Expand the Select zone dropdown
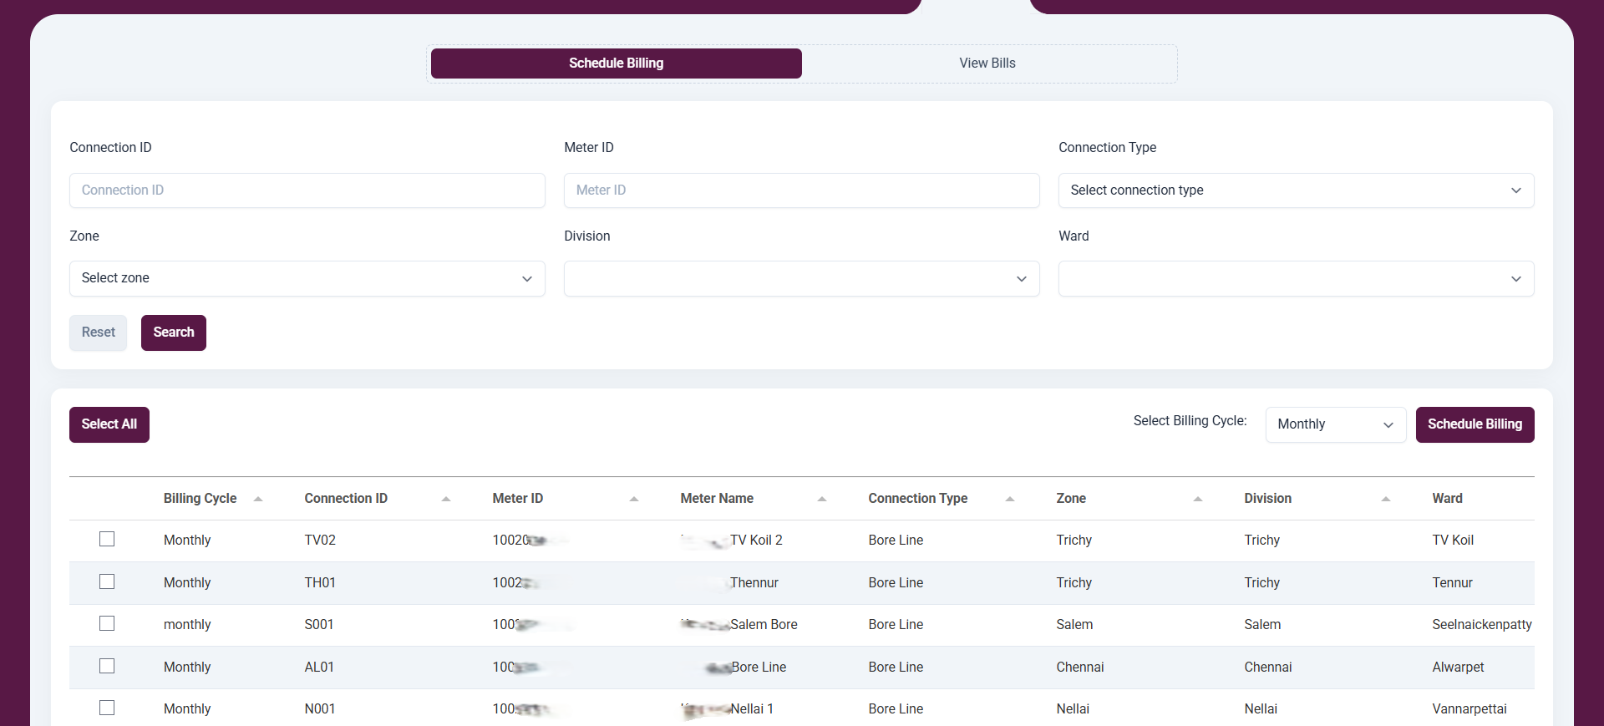 (x=307, y=278)
